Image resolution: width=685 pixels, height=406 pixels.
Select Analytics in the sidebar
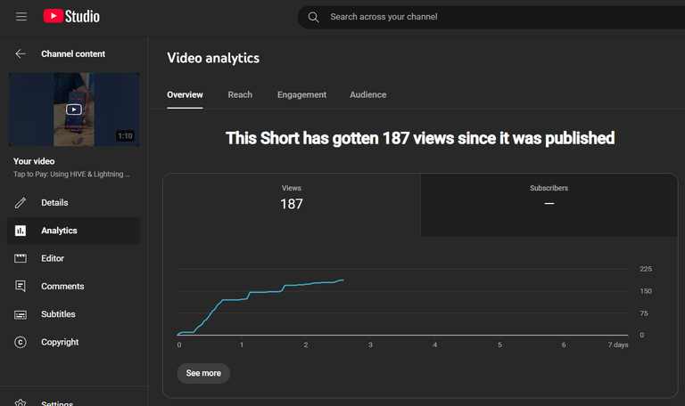74,231
